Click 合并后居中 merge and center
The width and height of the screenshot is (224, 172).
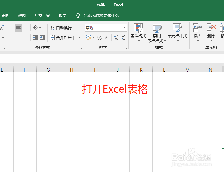(x=63, y=38)
